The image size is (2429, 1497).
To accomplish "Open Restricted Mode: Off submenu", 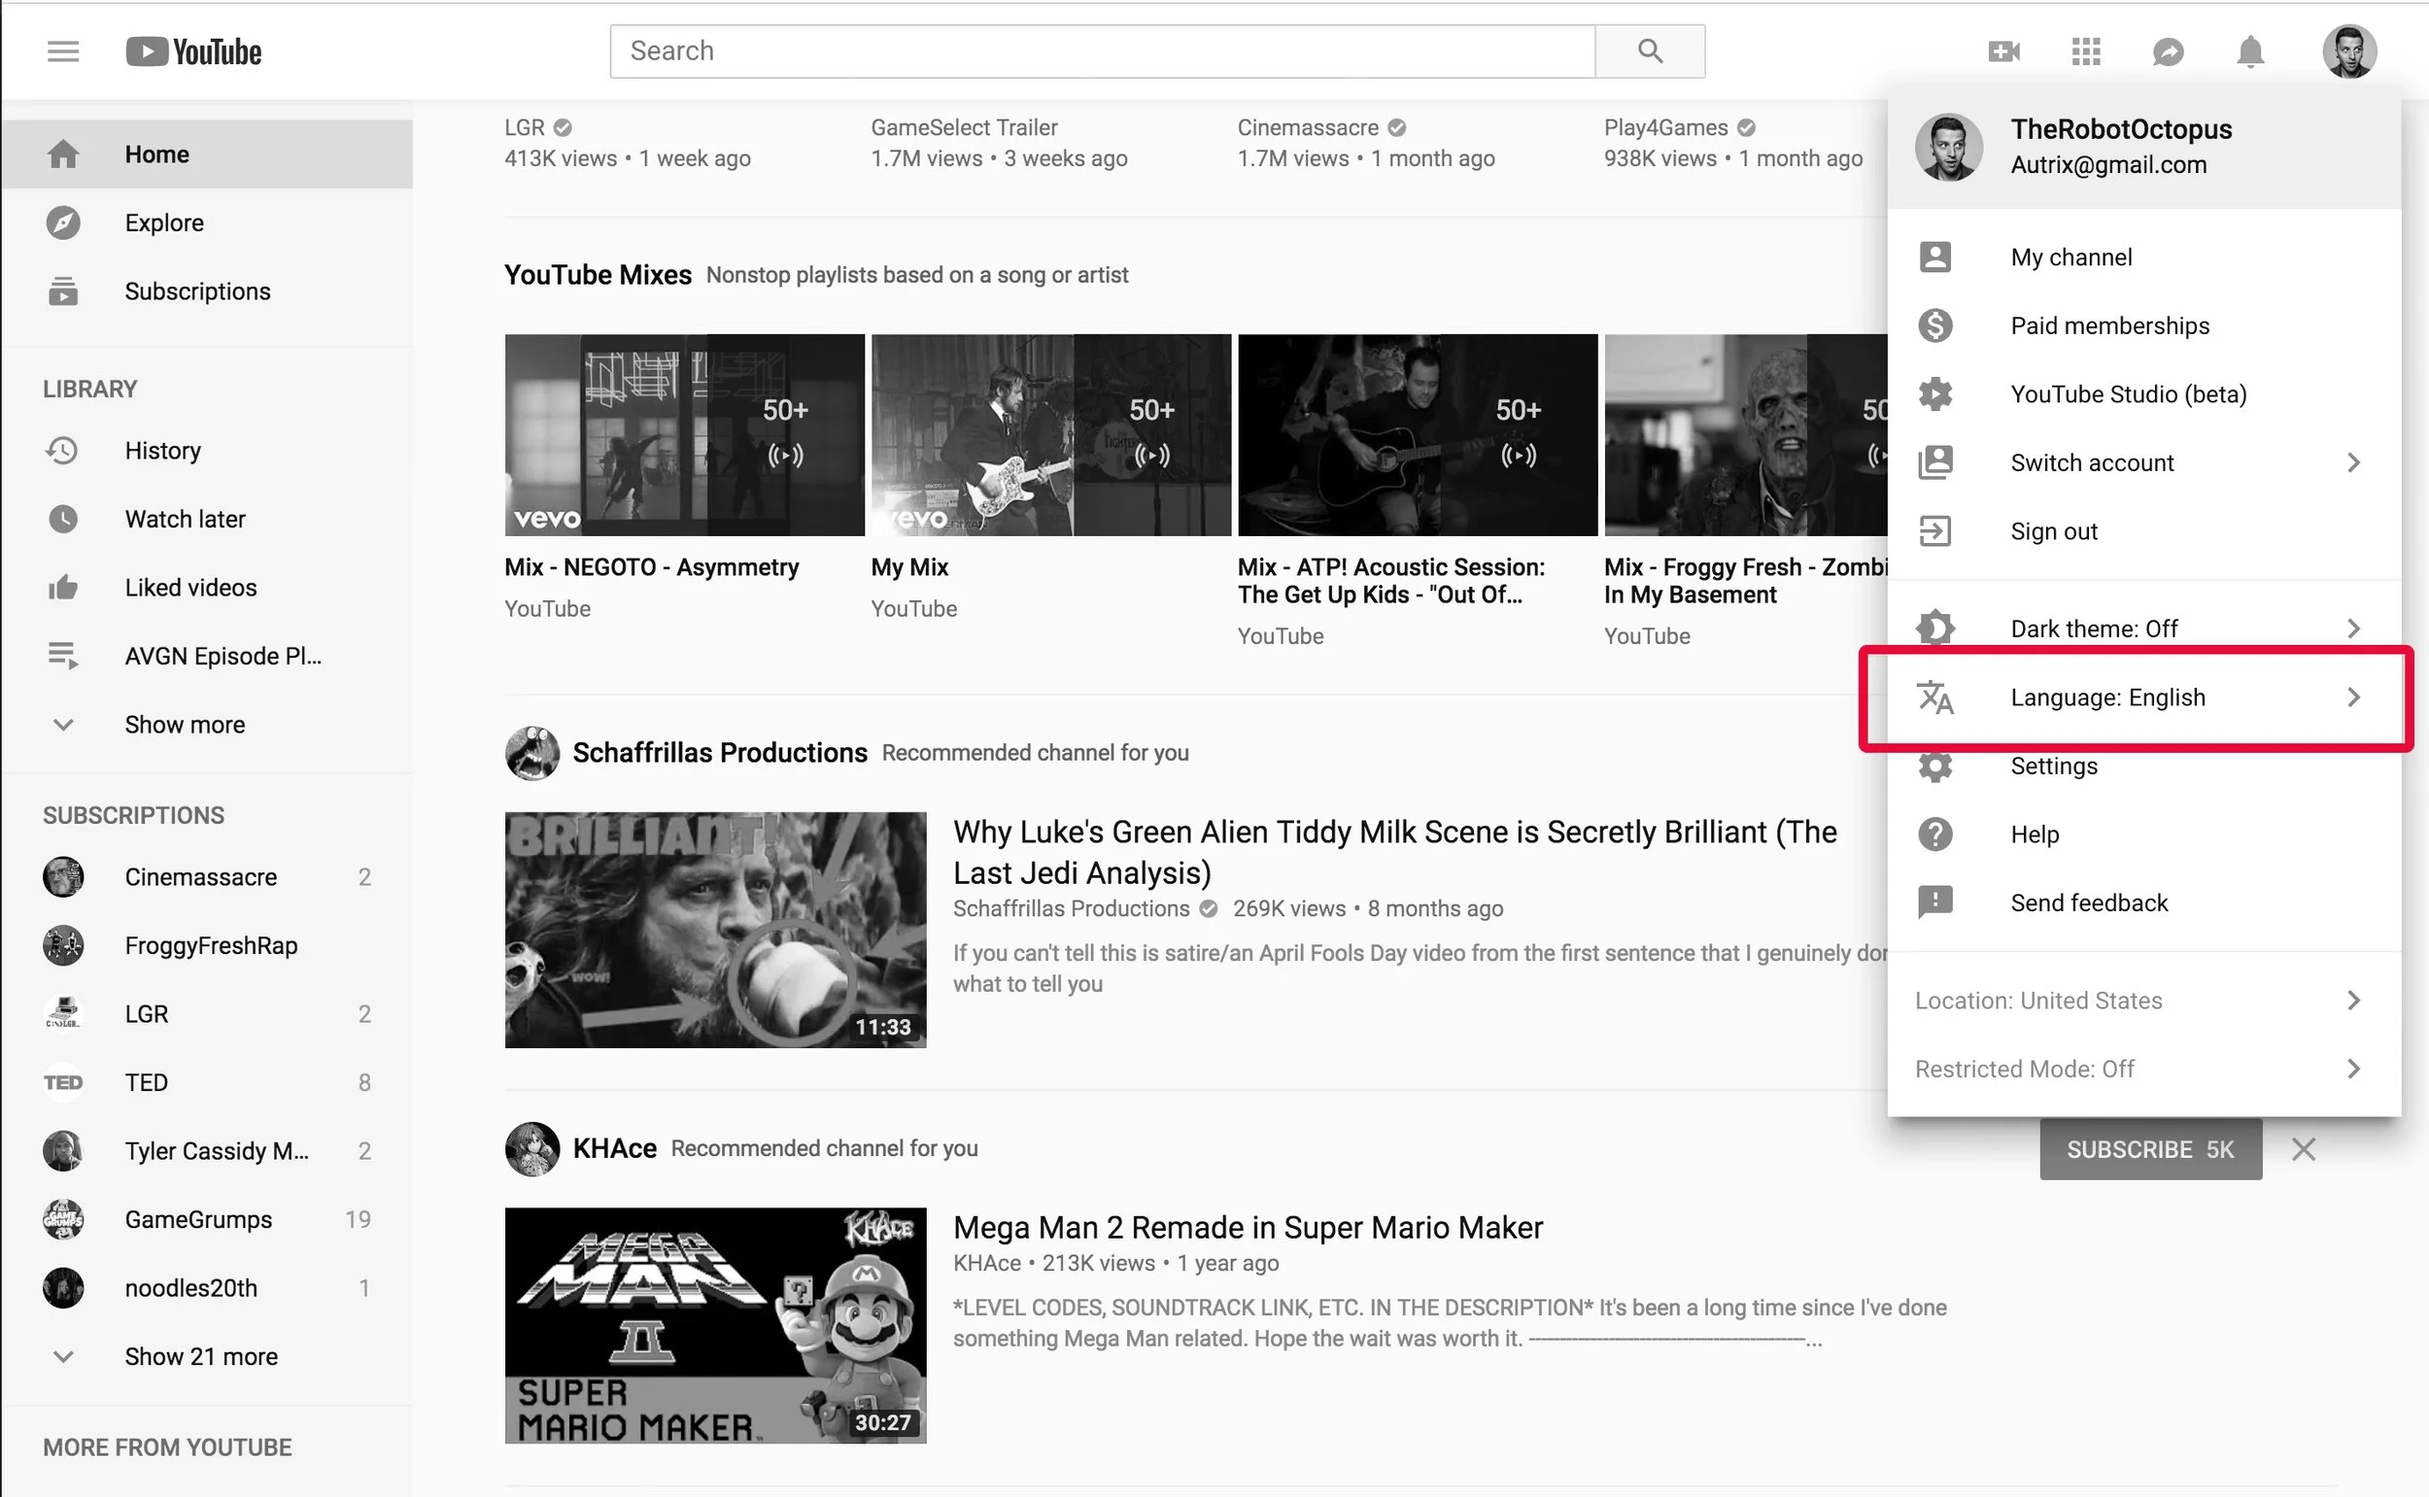I will point(2143,1070).
